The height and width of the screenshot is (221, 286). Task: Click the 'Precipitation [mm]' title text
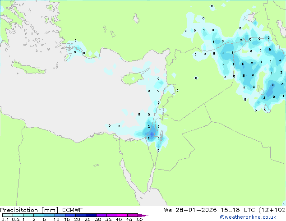coord(29,210)
